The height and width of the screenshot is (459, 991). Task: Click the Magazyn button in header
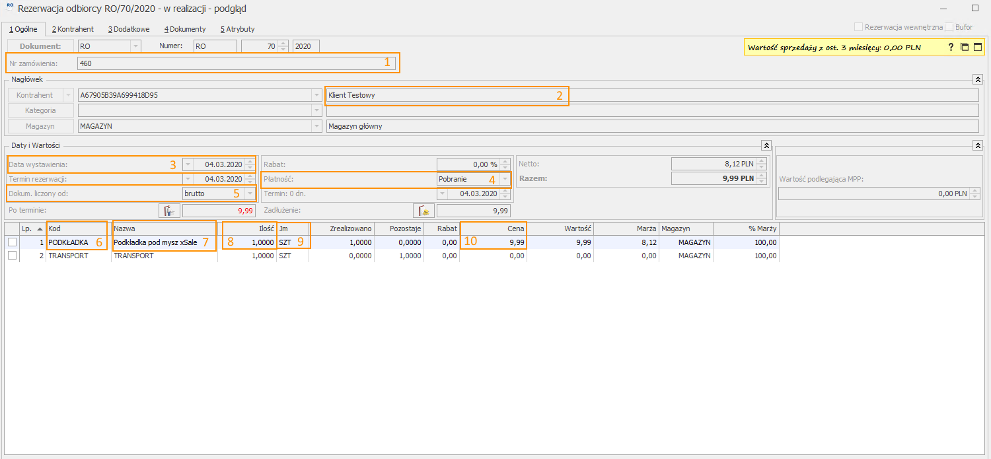tap(40, 126)
